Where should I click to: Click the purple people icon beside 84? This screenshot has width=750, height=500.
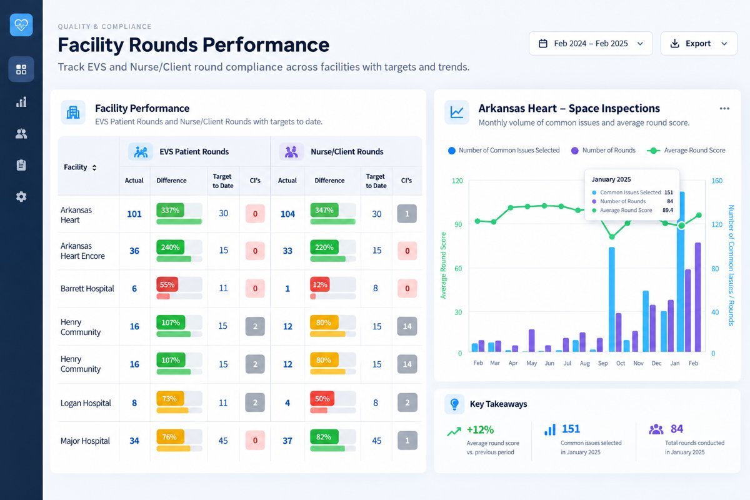pos(656,429)
